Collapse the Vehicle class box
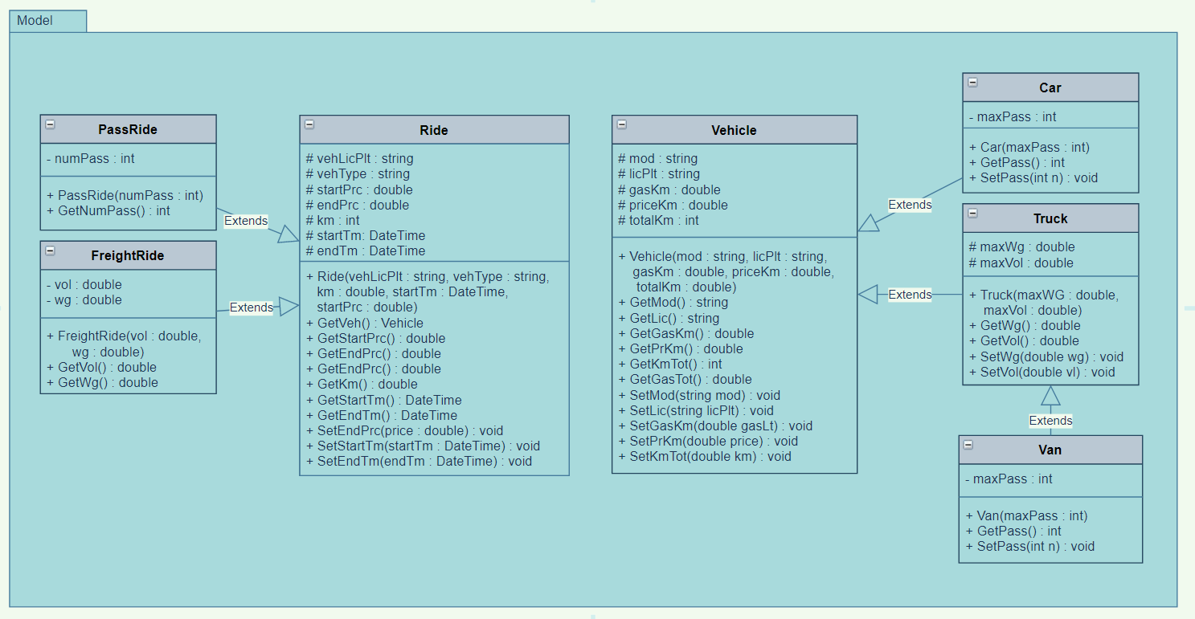Image resolution: width=1195 pixels, height=619 pixels. (x=621, y=124)
